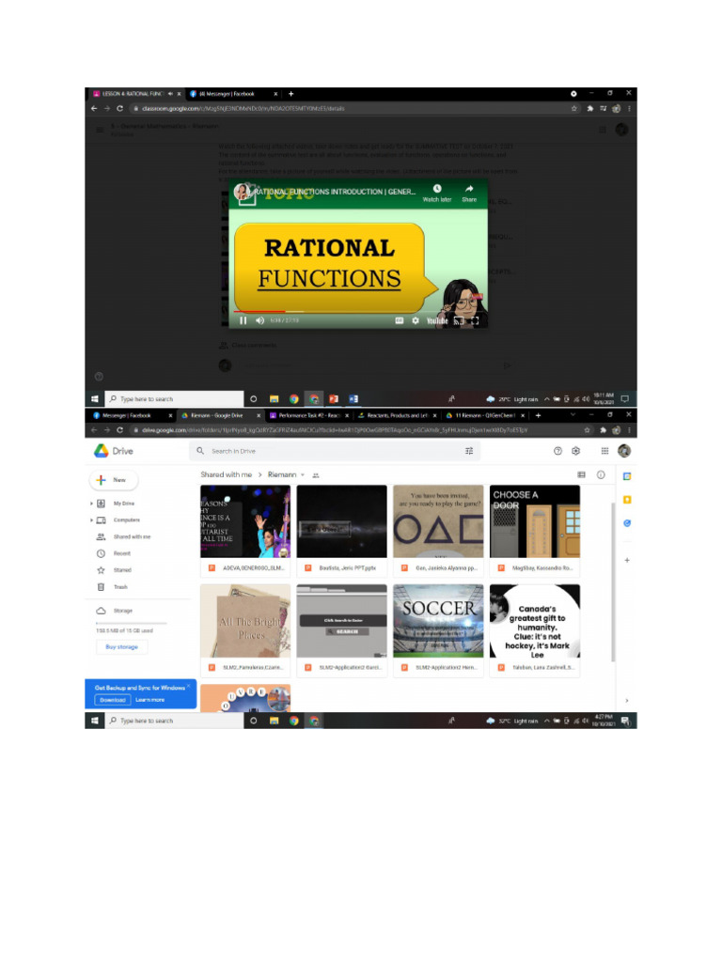Open Shared with me in sidebar
The image size is (722, 962).
click(x=132, y=536)
